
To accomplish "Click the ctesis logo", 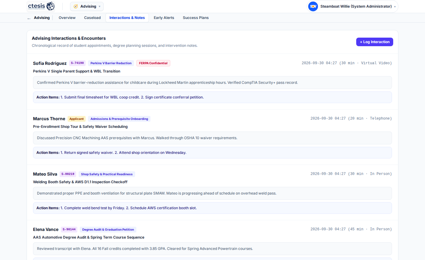I will click(x=41, y=6).
